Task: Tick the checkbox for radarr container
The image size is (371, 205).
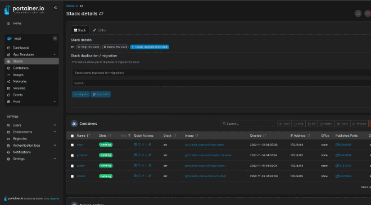Action: 72,166
